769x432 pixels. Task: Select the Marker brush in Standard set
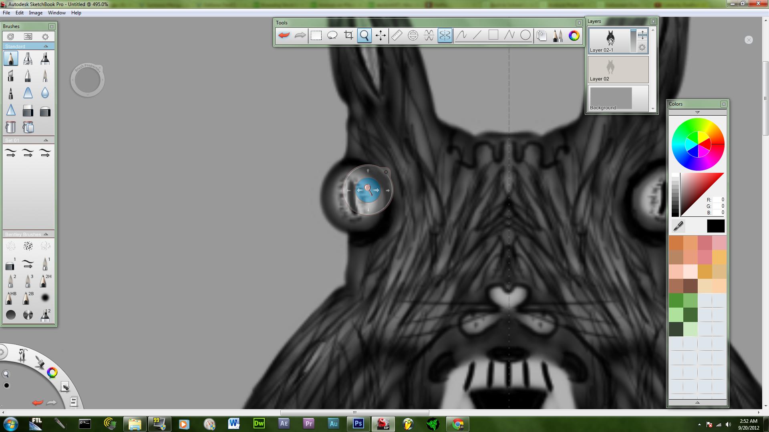click(x=45, y=59)
